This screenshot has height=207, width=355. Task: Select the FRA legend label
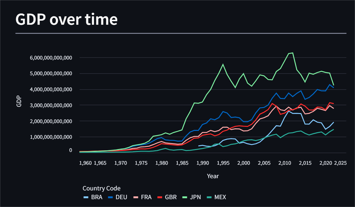coord(146,197)
